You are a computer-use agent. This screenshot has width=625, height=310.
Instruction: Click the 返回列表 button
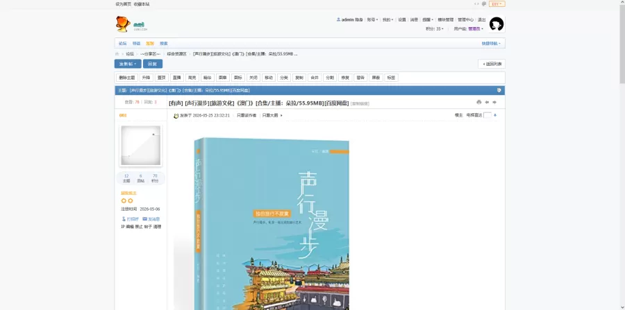(492, 64)
